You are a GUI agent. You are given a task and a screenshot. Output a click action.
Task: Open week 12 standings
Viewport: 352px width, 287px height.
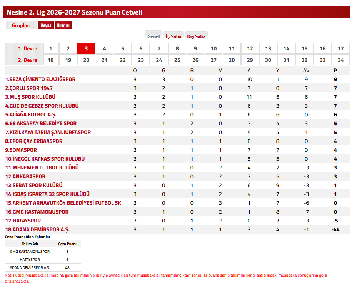pyautogui.click(x=250, y=48)
